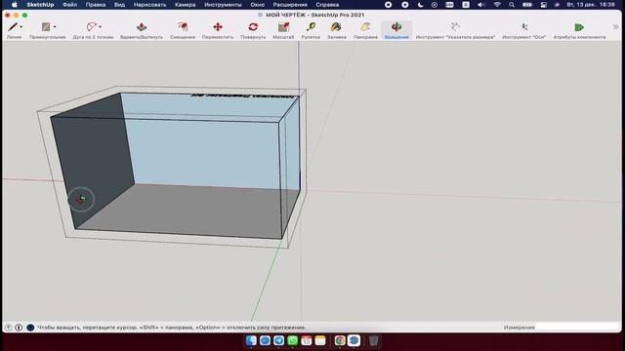This screenshot has width=625, height=351.
Task: Click the question mark status bar icon
Action: pos(8,328)
